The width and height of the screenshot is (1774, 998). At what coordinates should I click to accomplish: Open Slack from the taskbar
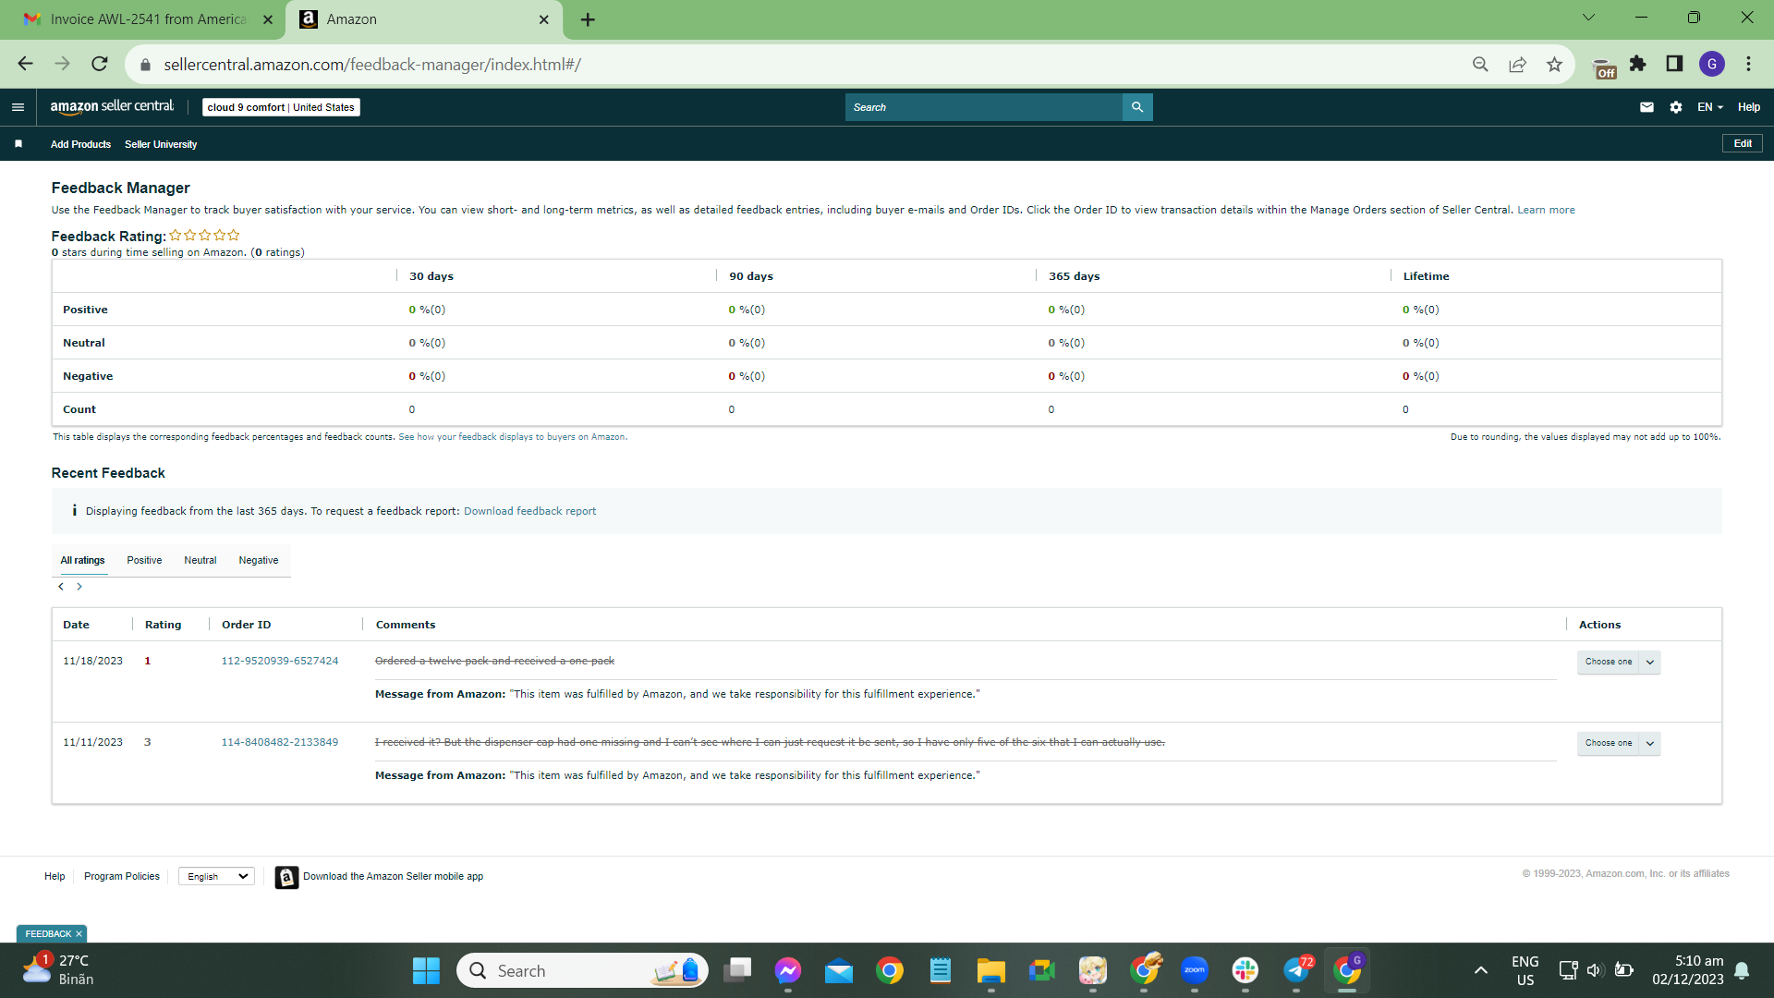(x=1245, y=970)
